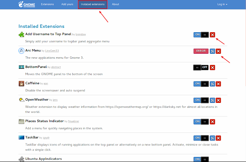The height and width of the screenshot is (162, 246).
Task: Open Places Status Indicator title link
Action: [45, 121]
